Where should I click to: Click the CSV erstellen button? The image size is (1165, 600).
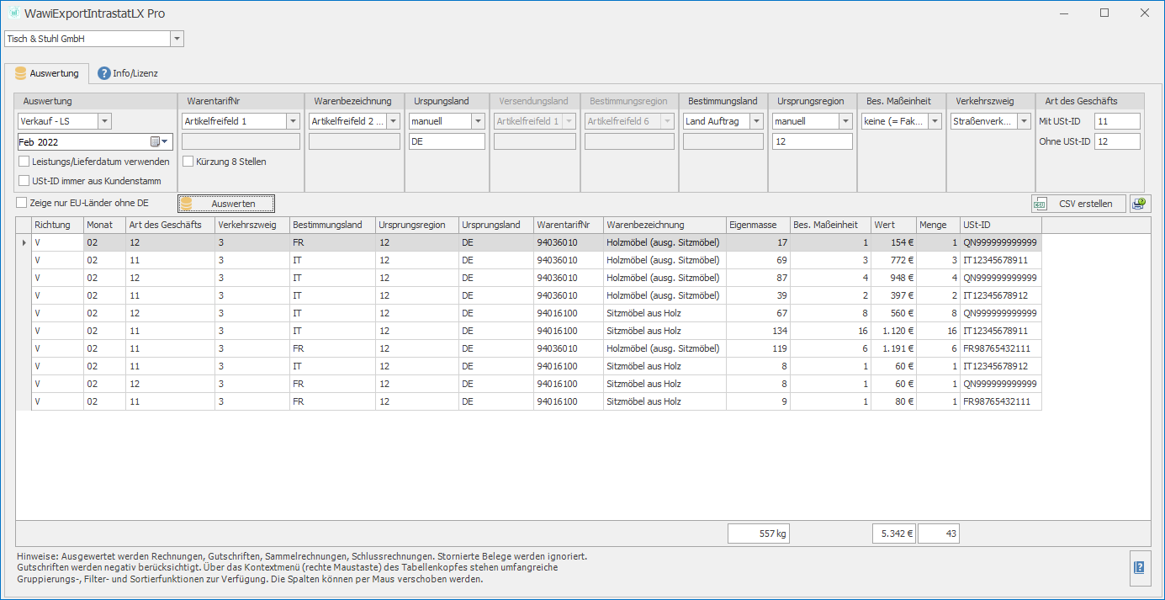pyautogui.click(x=1078, y=204)
